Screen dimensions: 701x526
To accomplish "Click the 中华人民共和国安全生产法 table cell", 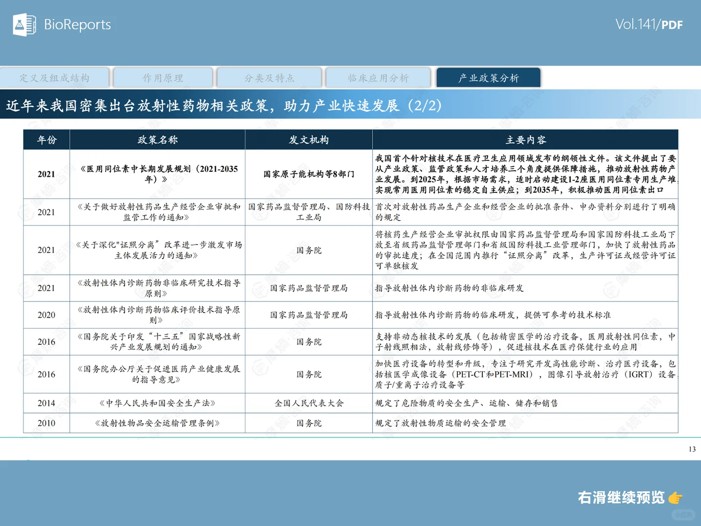I will (x=157, y=403).
